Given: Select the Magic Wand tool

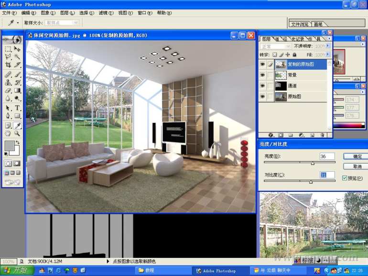Looking at the screenshot, I should [x=17, y=56].
